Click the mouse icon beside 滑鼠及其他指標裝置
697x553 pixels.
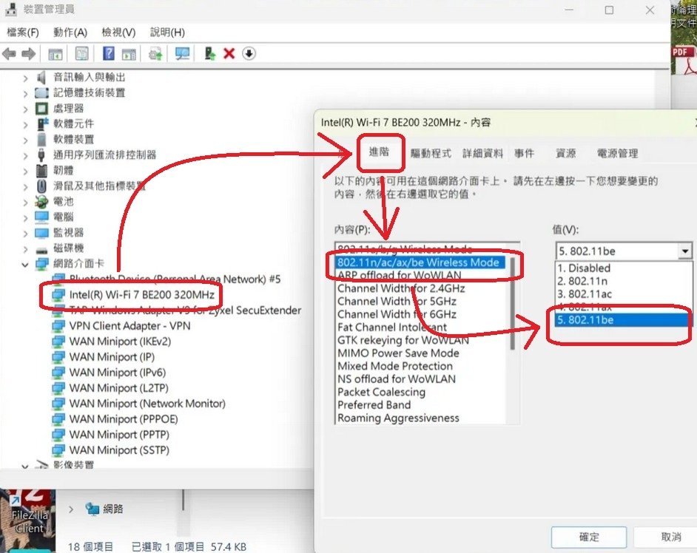point(41,186)
